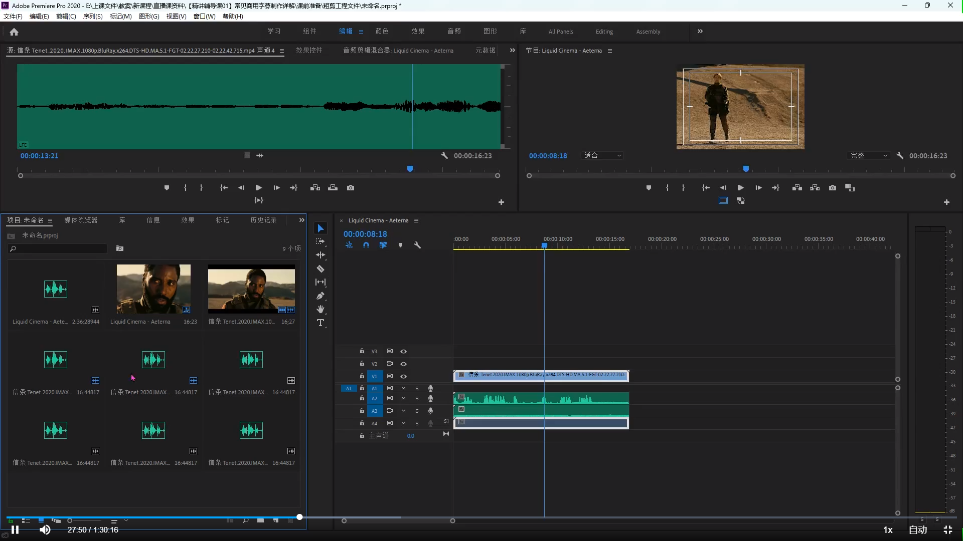Viewport: 963px width, 541px height.
Task: Select the Type tool
Action: tap(320, 323)
